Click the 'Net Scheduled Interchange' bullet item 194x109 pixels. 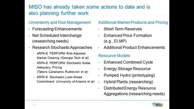(x=57, y=38)
